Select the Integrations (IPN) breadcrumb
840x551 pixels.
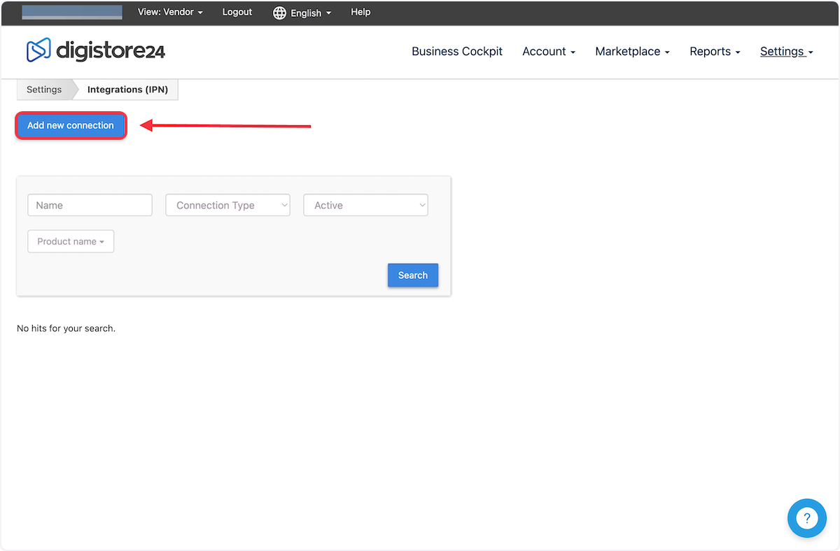[127, 90]
